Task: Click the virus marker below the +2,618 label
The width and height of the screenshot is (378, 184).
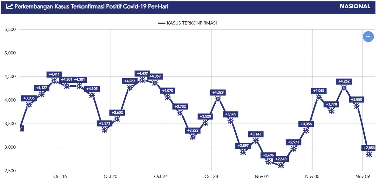Action: (x=281, y=166)
